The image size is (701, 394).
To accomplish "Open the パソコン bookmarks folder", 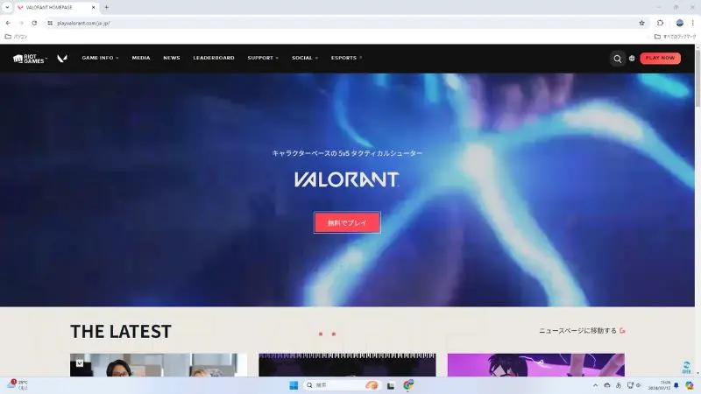I will (x=16, y=37).
